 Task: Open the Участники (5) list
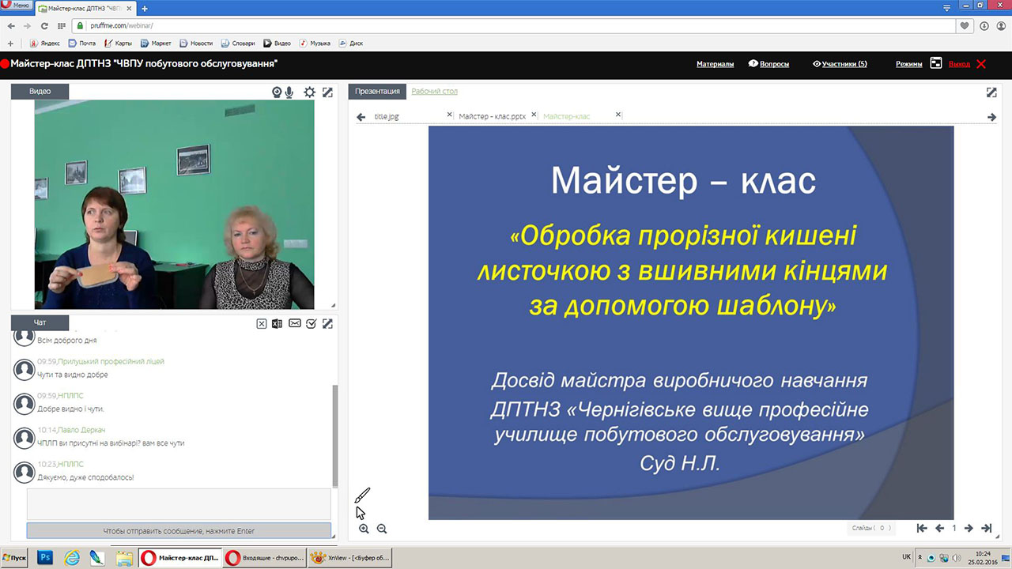(x=840, y=64)
